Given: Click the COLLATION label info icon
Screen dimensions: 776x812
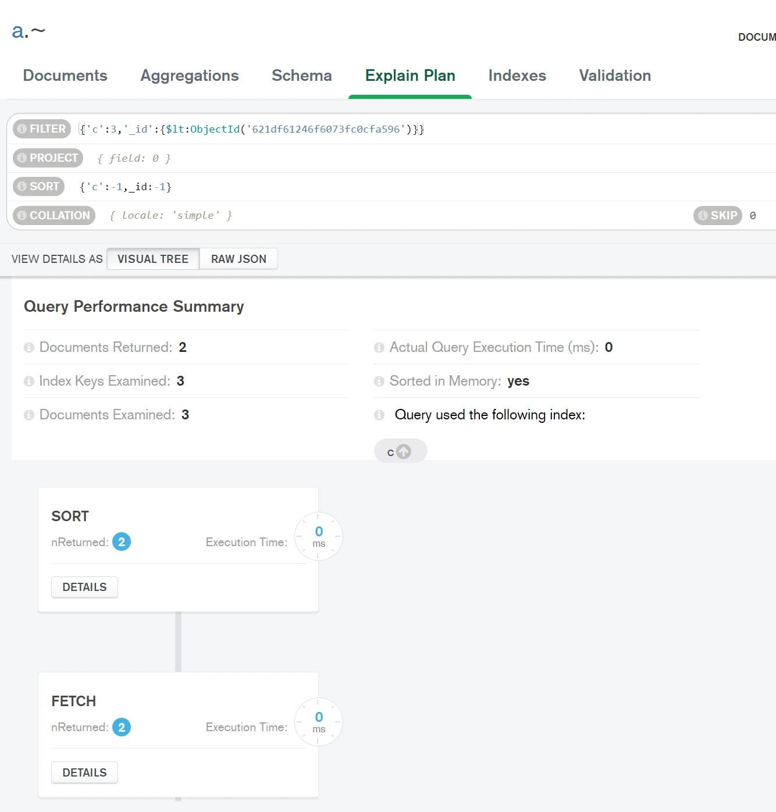Looking at the screenshot, I should tap(22, 216).
